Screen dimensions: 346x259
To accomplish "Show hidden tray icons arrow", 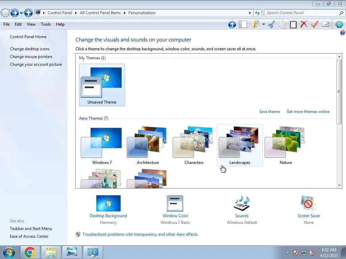I will [x=287, y=253].
